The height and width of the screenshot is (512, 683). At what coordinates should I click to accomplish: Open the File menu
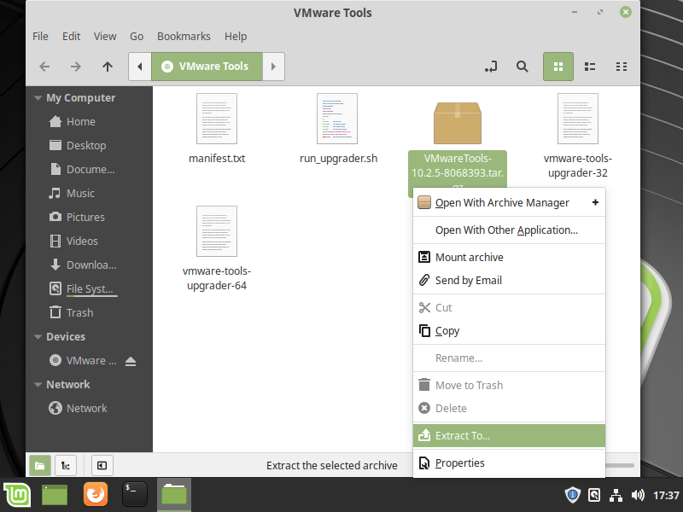[x=40, y=37]
